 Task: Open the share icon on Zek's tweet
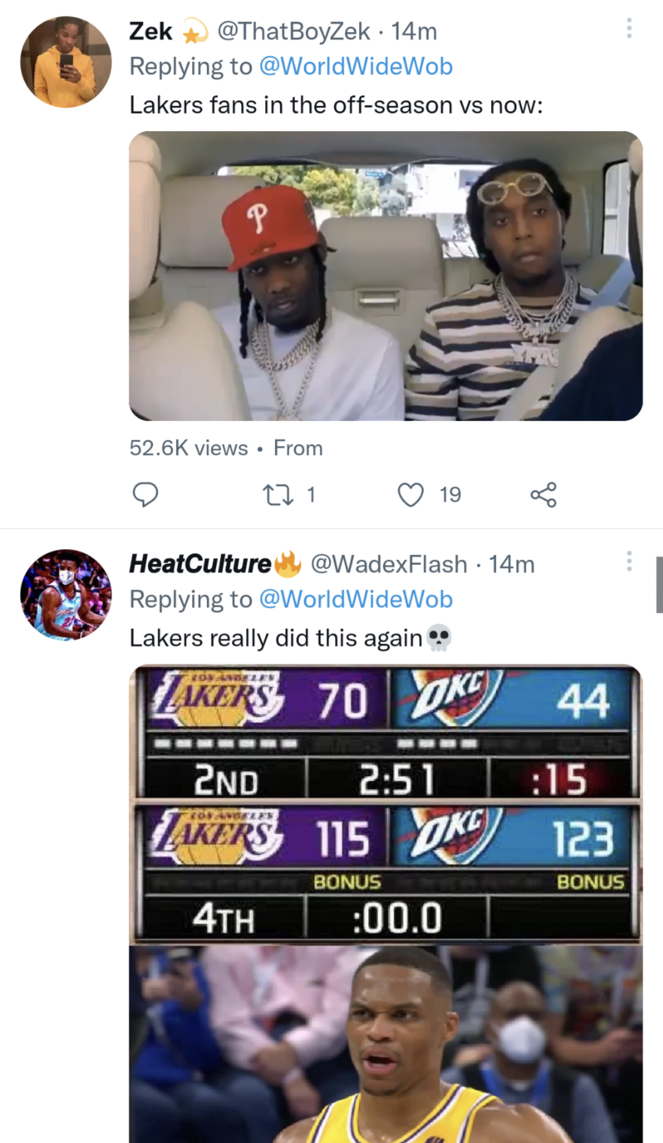542,493
